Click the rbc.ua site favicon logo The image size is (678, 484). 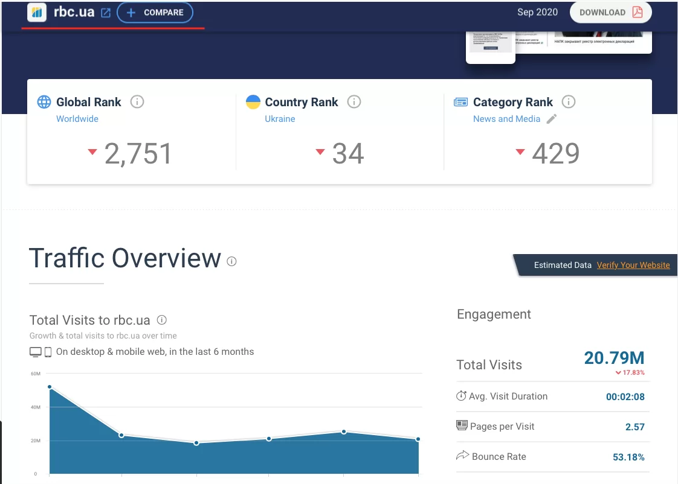click(x=37, y=12)
